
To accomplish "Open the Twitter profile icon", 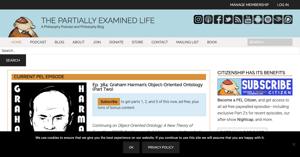I will (x=228, y=19).
